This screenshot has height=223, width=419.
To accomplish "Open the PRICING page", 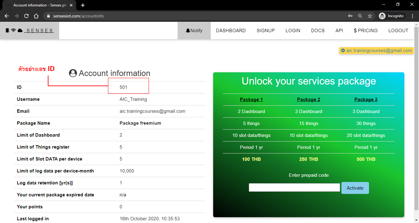I will tap(366, 31).
